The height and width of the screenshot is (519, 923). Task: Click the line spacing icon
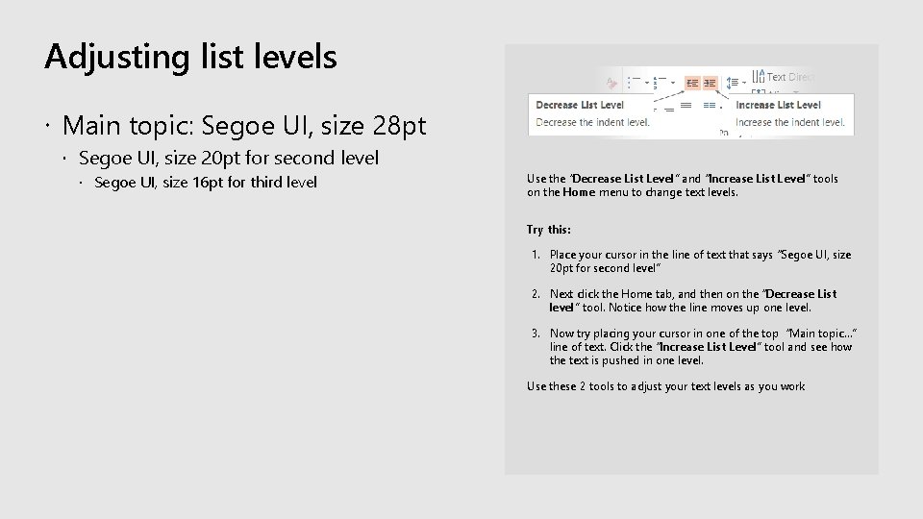[732, 83]
